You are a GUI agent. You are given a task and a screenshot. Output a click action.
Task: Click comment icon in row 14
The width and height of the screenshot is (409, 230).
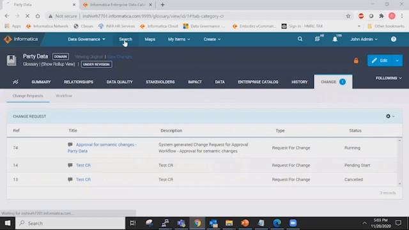coord(70,165)
